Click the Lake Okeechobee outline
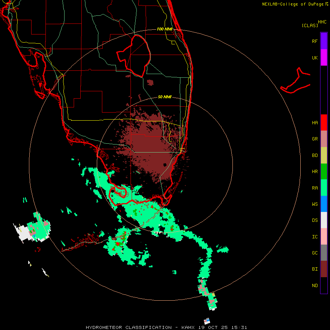Screen dimensions: 330x330 [133, 56]
